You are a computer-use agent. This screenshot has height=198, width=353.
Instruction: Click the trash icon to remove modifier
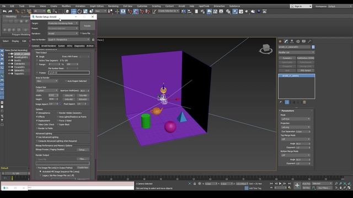pos(304,102)
